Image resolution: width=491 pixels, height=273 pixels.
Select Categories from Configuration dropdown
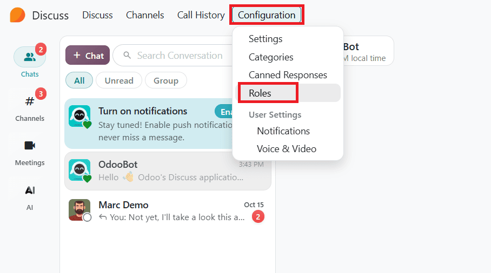(x=271, y=57)
